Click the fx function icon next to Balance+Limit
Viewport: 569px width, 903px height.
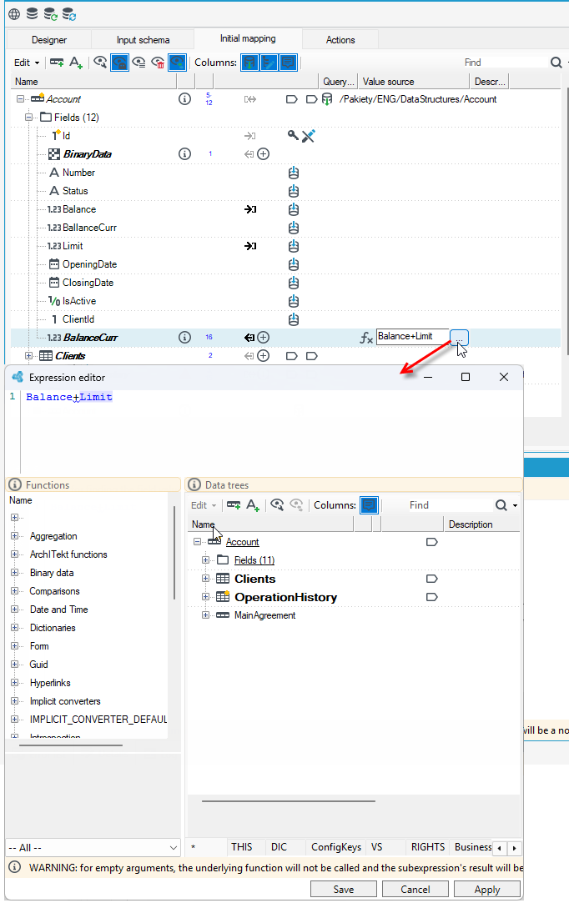click(366, 338)
